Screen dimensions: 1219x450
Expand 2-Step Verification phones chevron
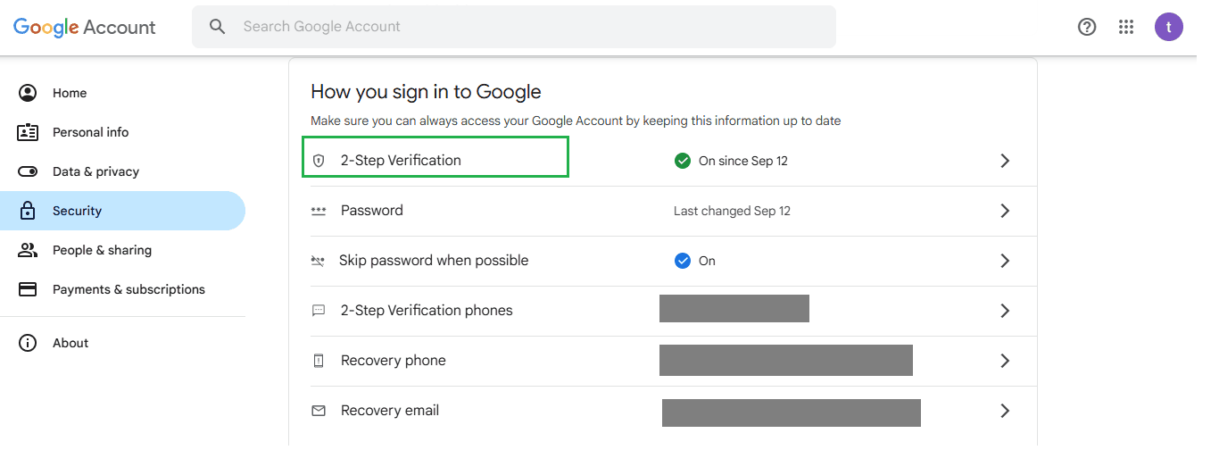1005,311
